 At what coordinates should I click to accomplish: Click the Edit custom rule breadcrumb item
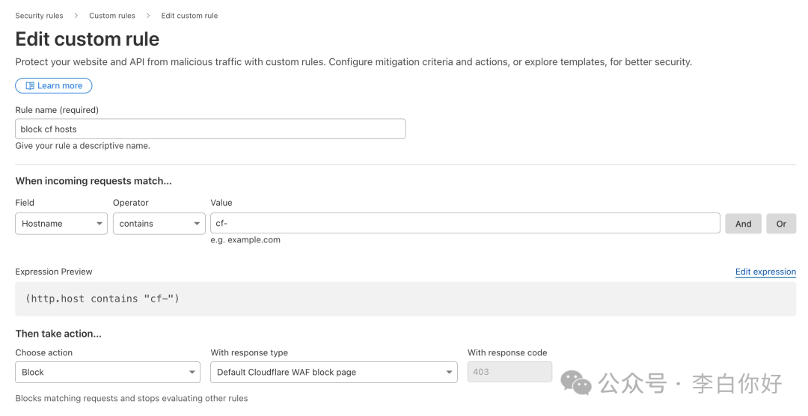[189, 16]
